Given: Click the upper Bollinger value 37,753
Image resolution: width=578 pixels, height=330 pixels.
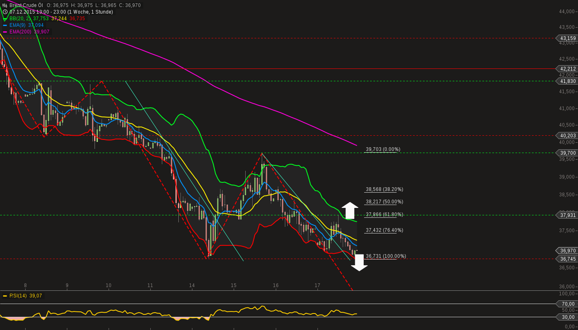Looking at the screenshot, I should pyautogui.click(x=41, y=19).
